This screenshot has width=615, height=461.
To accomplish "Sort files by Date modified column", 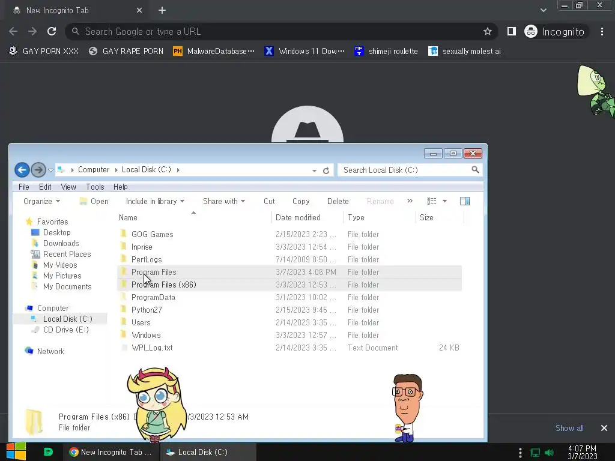I will 307,217.
